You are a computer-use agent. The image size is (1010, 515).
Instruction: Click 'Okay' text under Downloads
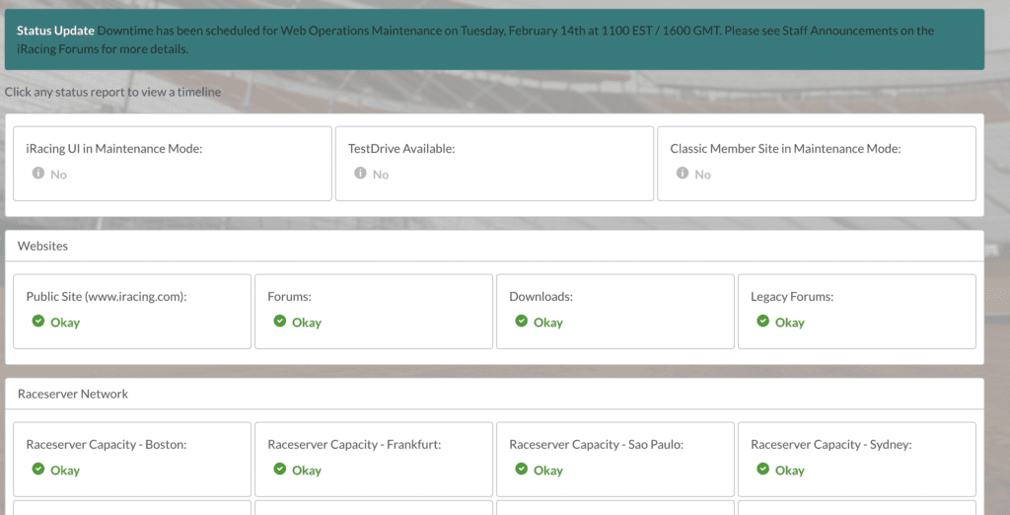[548, 323]
